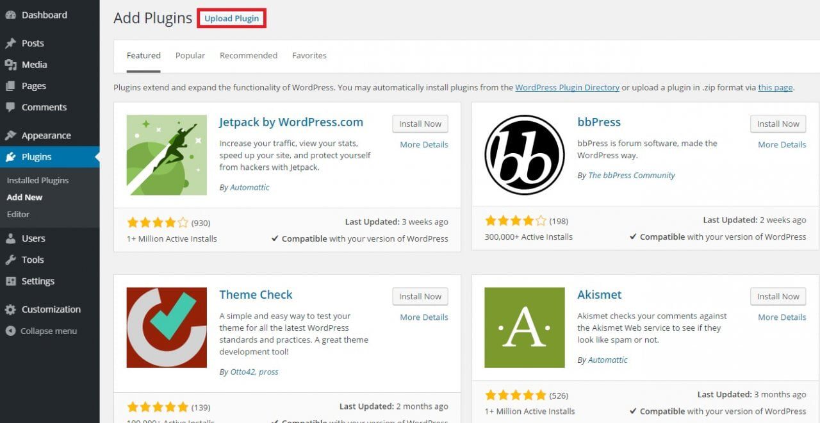The height and width of the screenshot is (423, 820).
Task: Open the WordPress Plugin Directory link
Action: click(x=567, y=87)
